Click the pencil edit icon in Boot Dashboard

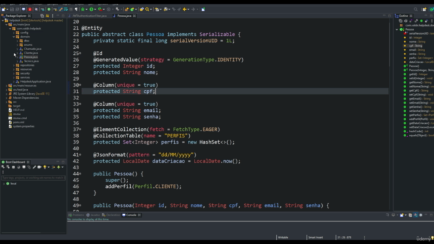tap(35, 167)
